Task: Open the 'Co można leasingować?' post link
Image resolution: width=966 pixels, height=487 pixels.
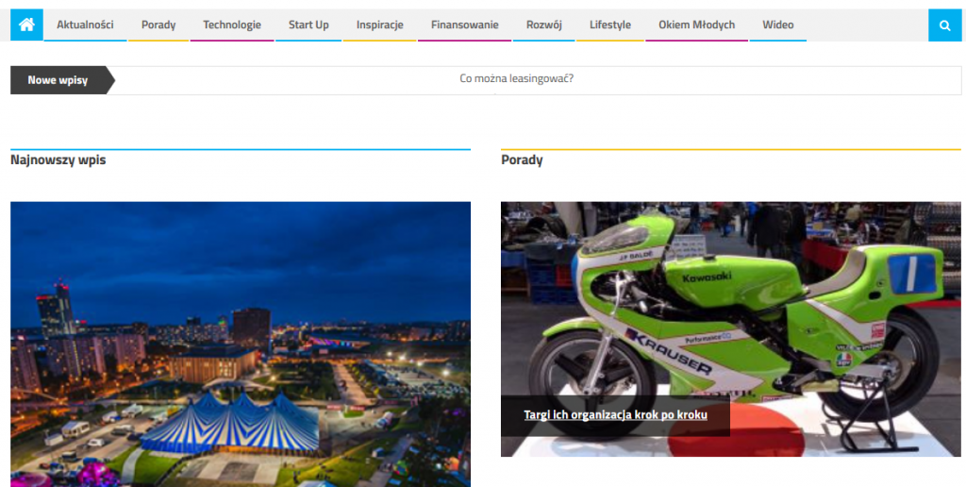Action: coord(516,78)
